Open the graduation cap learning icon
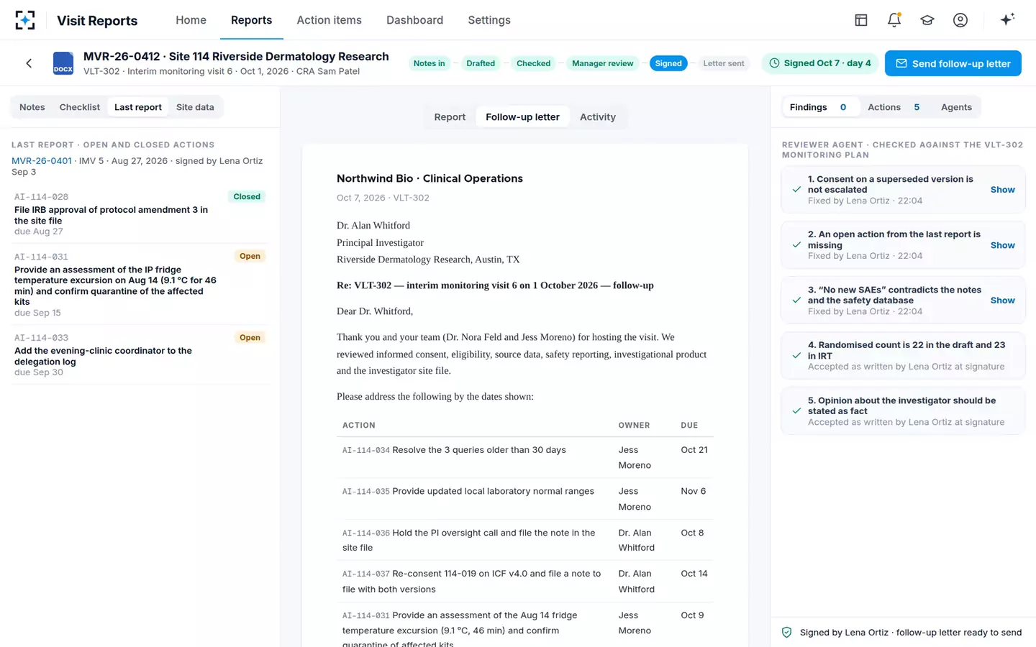This screenshot has width=1036, height=647. point(927,20)
